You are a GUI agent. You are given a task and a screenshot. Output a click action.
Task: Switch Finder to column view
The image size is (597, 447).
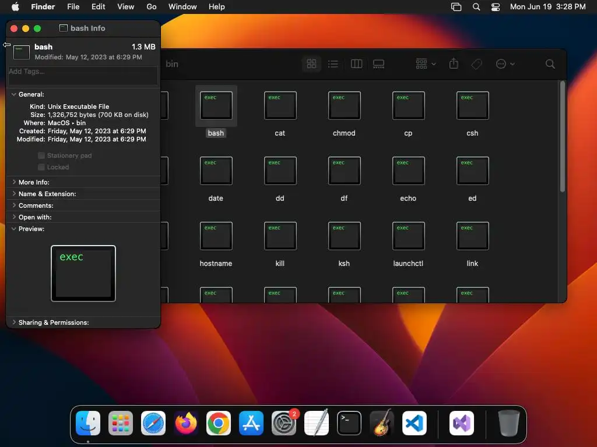tap(356, 64)
